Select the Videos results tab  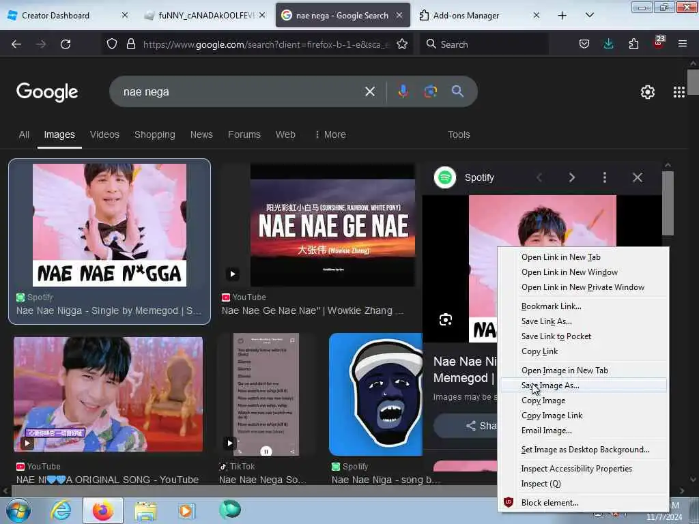(104, 134)
